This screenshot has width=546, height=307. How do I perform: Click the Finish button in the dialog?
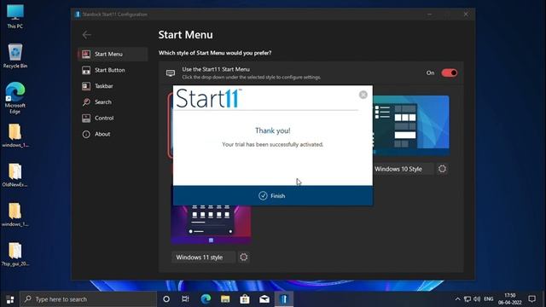[x=273, y=195]
